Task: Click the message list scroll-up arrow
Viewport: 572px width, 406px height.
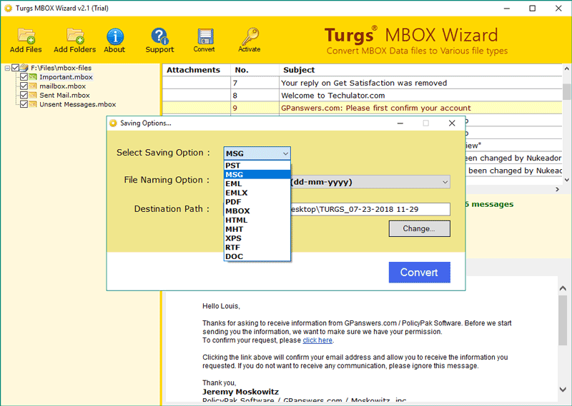Action: 566,68
